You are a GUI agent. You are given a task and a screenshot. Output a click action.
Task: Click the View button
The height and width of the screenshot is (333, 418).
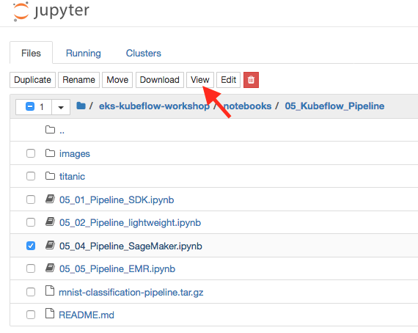[x=200, y=80]
